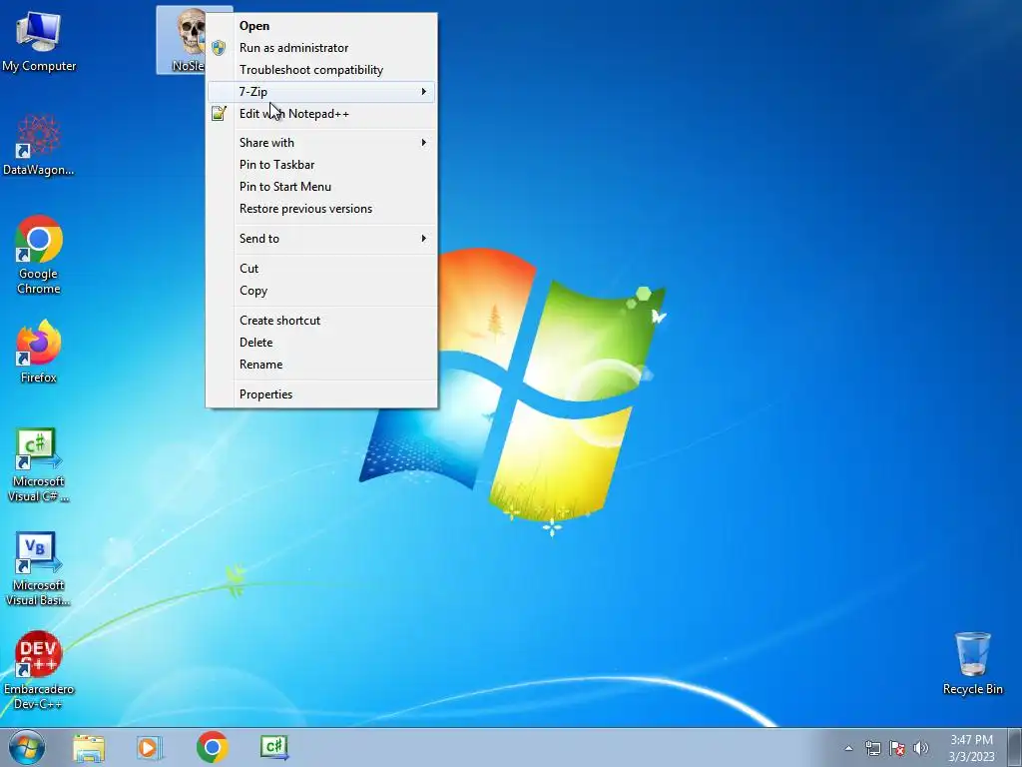Viewport: 1022px width, 767px height.
Task: Open Windows Explorer from the taskbar
Action: point(89,747)
